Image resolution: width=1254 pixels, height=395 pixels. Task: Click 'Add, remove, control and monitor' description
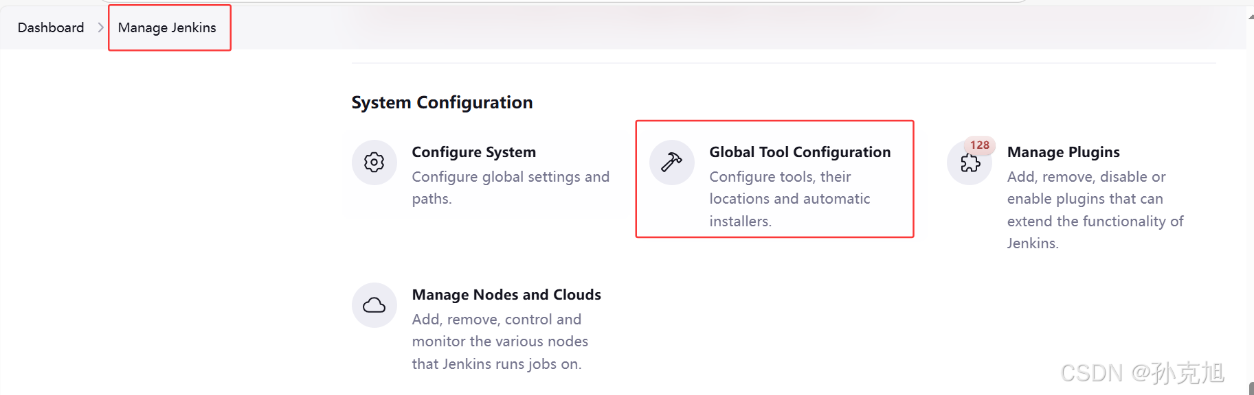(500, 342)
